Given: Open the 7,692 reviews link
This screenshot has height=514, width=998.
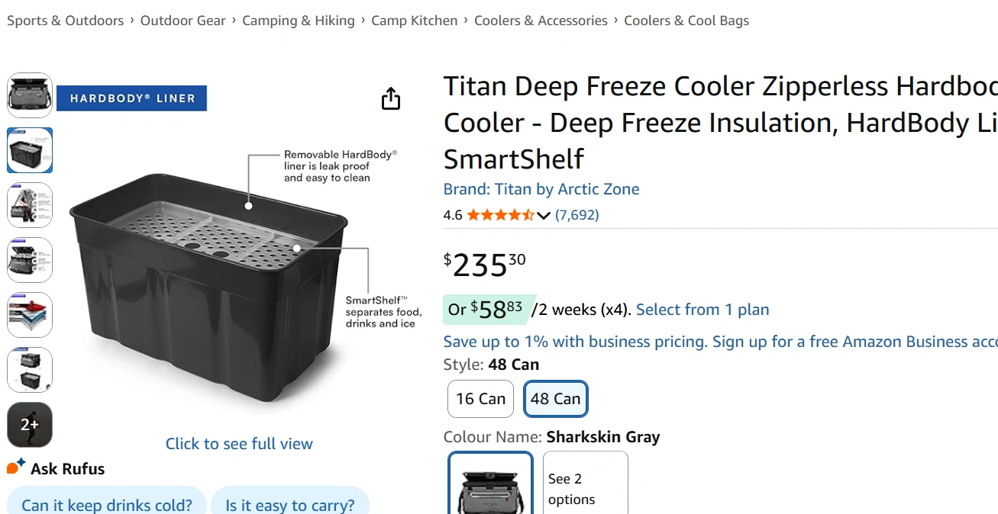Looking at the screenshot, I should coord(577,215).
